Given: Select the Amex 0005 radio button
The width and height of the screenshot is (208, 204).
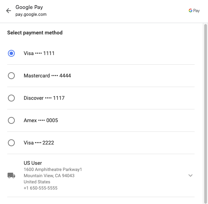Looking at the screenshot, I should [11, 120].
